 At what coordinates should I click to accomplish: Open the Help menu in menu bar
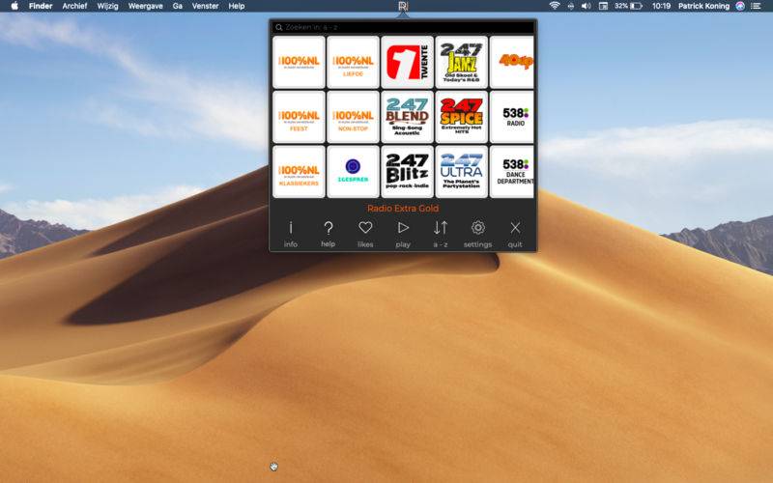[237, 6]
